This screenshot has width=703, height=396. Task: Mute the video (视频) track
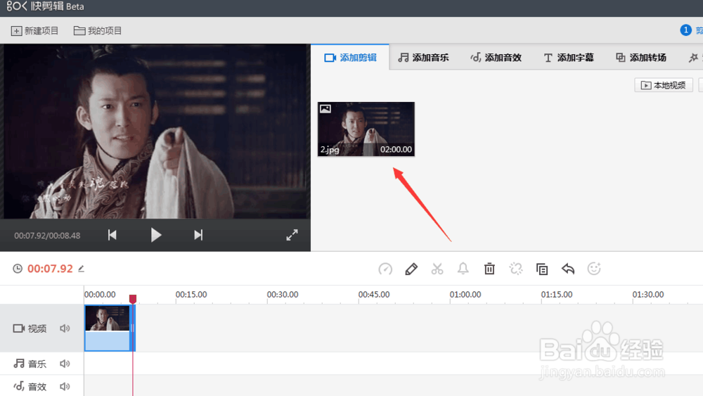click(x=65, y=328)
